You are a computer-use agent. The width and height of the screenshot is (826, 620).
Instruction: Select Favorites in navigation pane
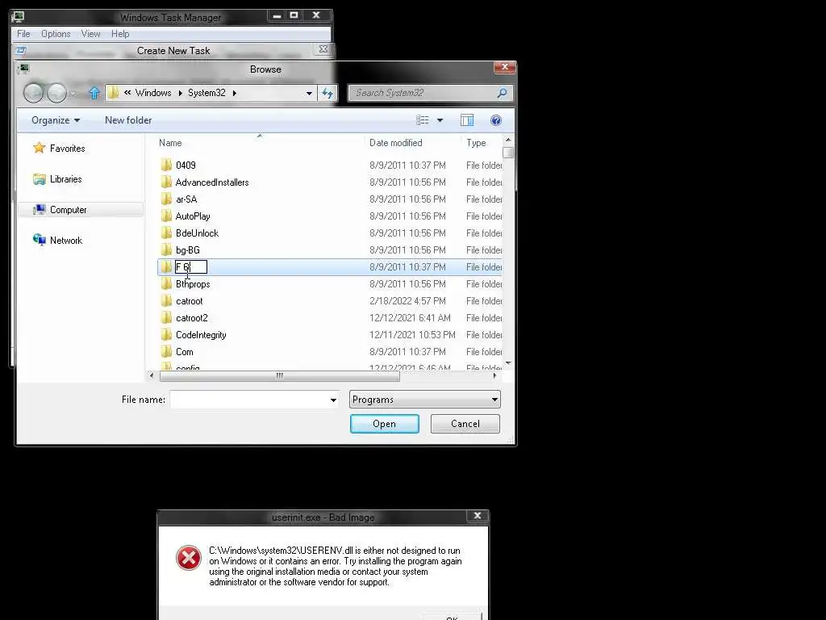[59, 149]
